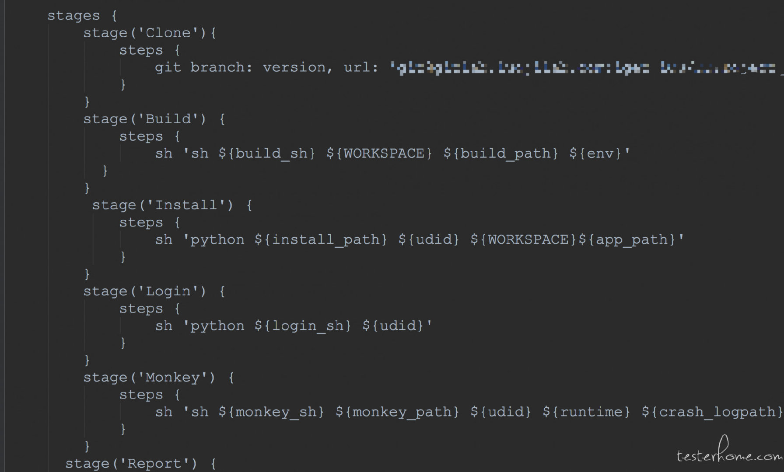Click the ${app_path} variable
The image size is (784, 472).
pyautogui.click(x=627, y=239)
